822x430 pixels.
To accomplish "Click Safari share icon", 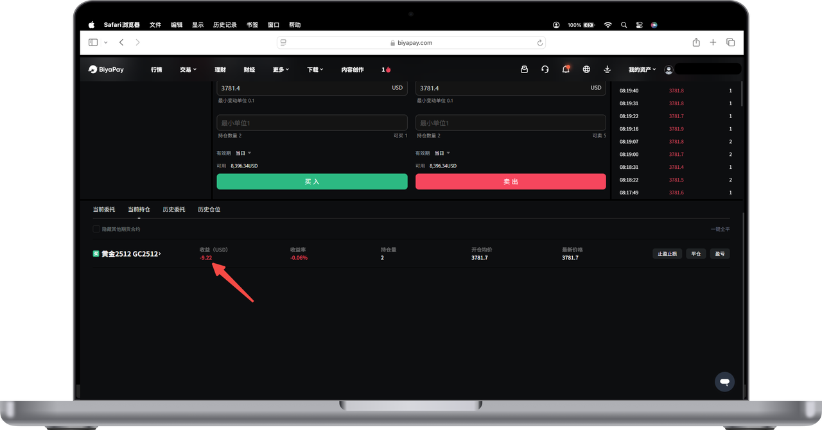I will 696,42.
